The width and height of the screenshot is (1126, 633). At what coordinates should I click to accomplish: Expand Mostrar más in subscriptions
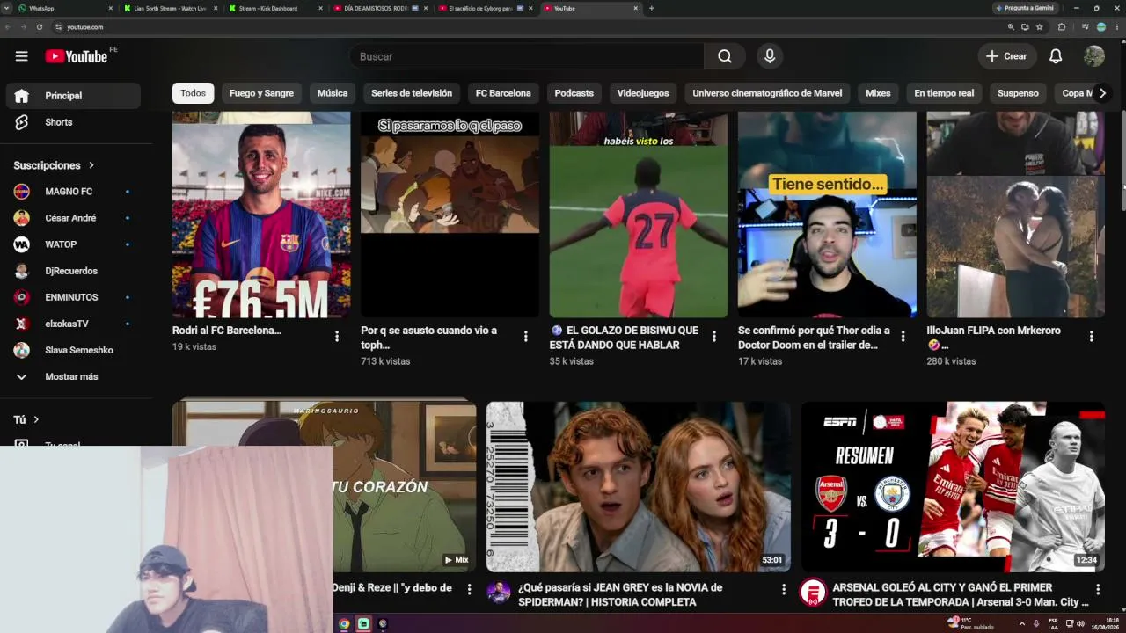point(73,376)
